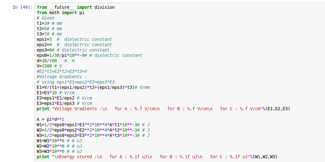
Task: Click the print 'Energy stored' statement
Action: click(x=157, y=157)
